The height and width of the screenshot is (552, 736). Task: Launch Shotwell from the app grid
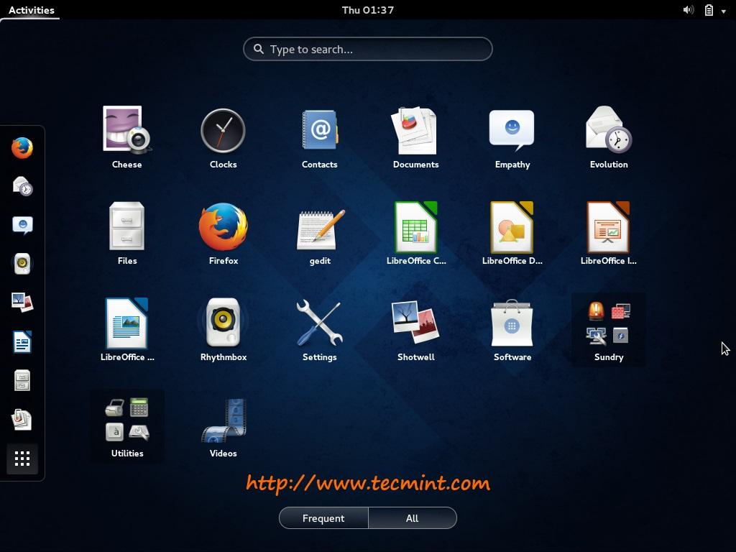coord(416,329)
